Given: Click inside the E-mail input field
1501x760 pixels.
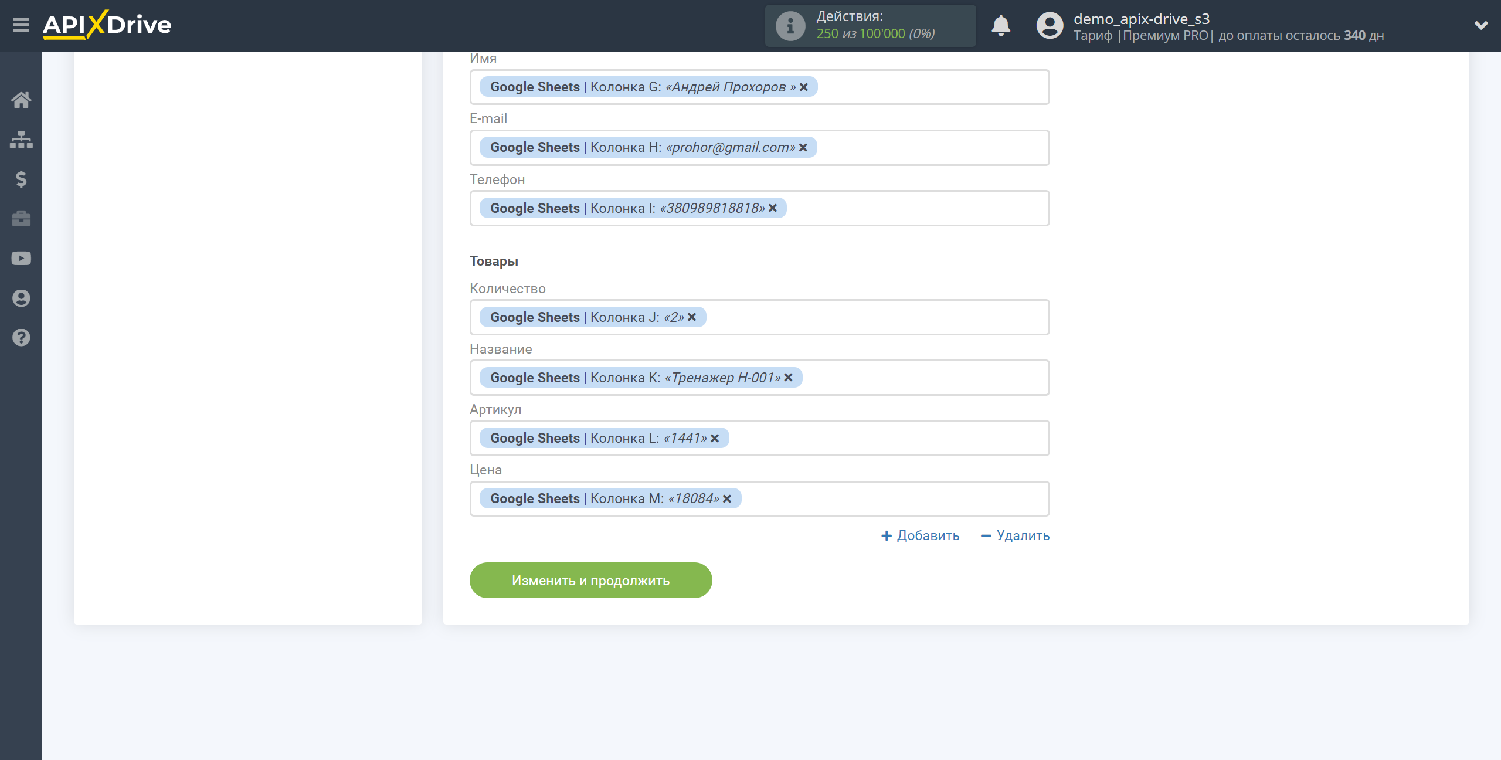Looking at the screenshot, I should pyautogui.click(x=759, y=147).
